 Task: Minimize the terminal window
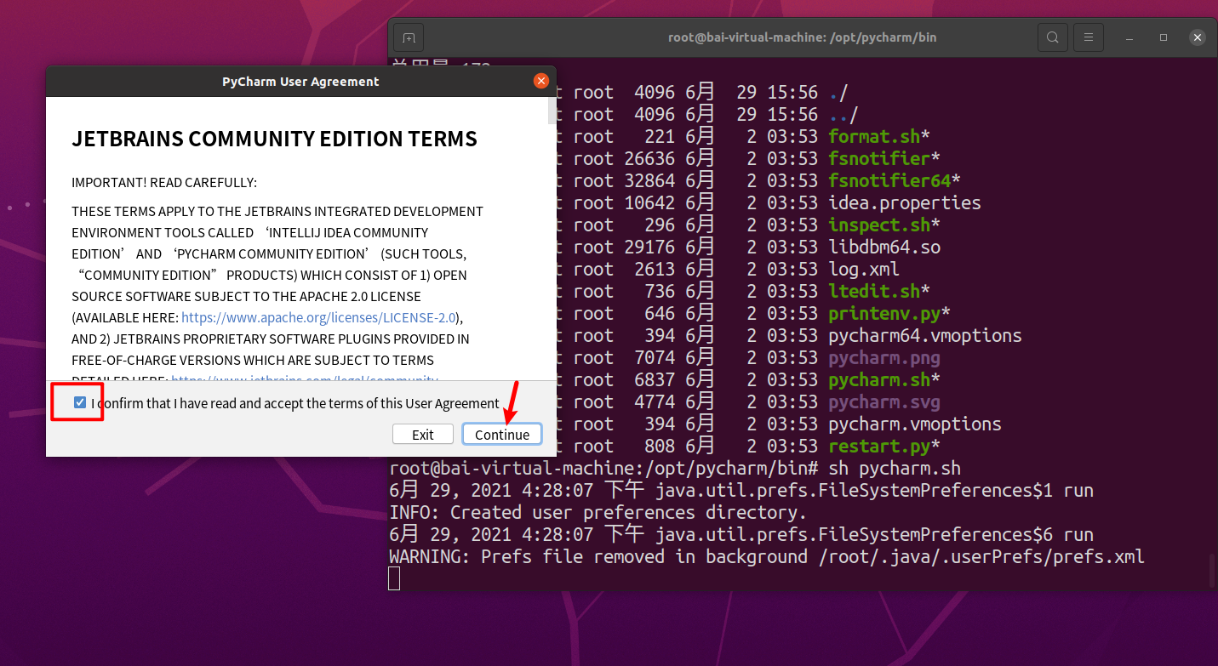point(1129,38)
